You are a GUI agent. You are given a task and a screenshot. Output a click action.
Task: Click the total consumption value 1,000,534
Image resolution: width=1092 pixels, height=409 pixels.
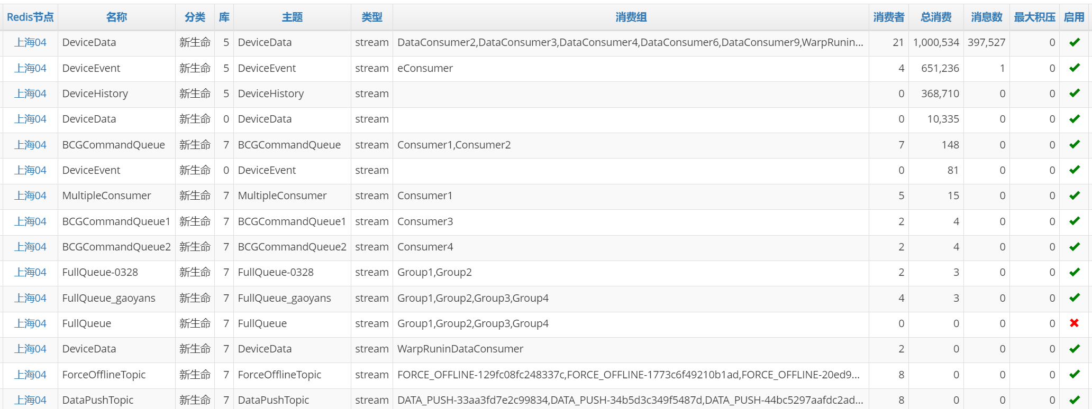click(x=936, y=42)
